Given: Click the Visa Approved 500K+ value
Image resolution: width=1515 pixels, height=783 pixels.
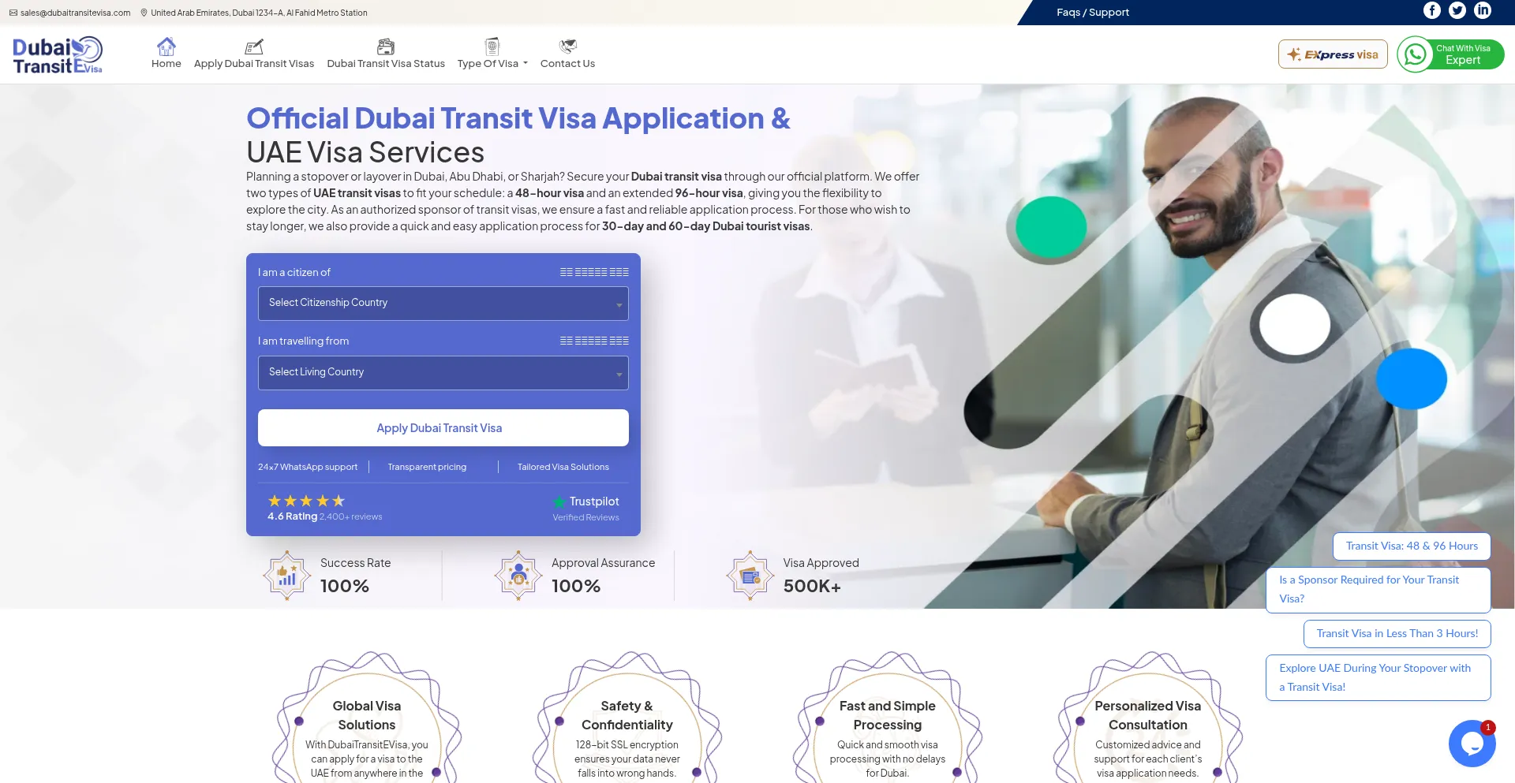Looking at the screenshot, I should (x=812, y=587).
